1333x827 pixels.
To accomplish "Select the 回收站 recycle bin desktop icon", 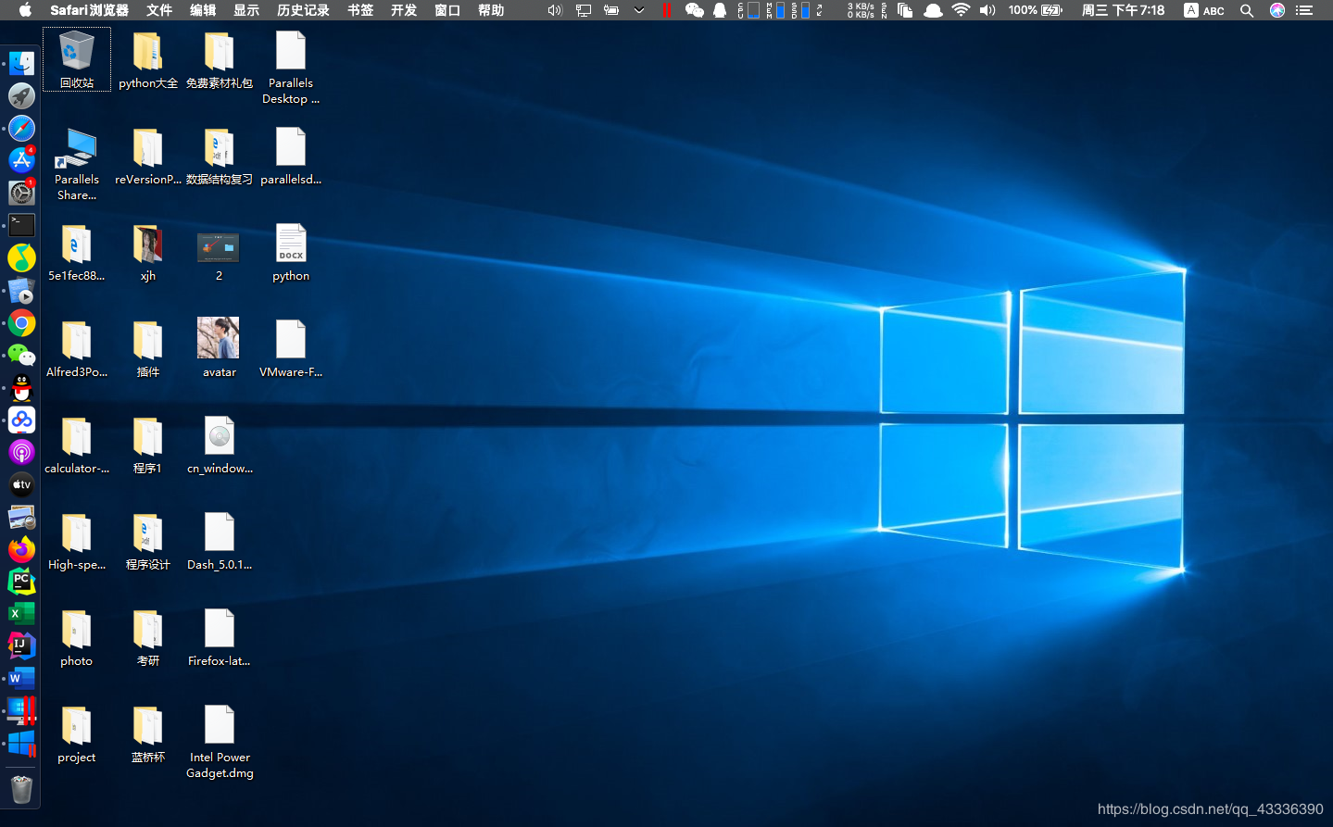I will pos(77,59).
